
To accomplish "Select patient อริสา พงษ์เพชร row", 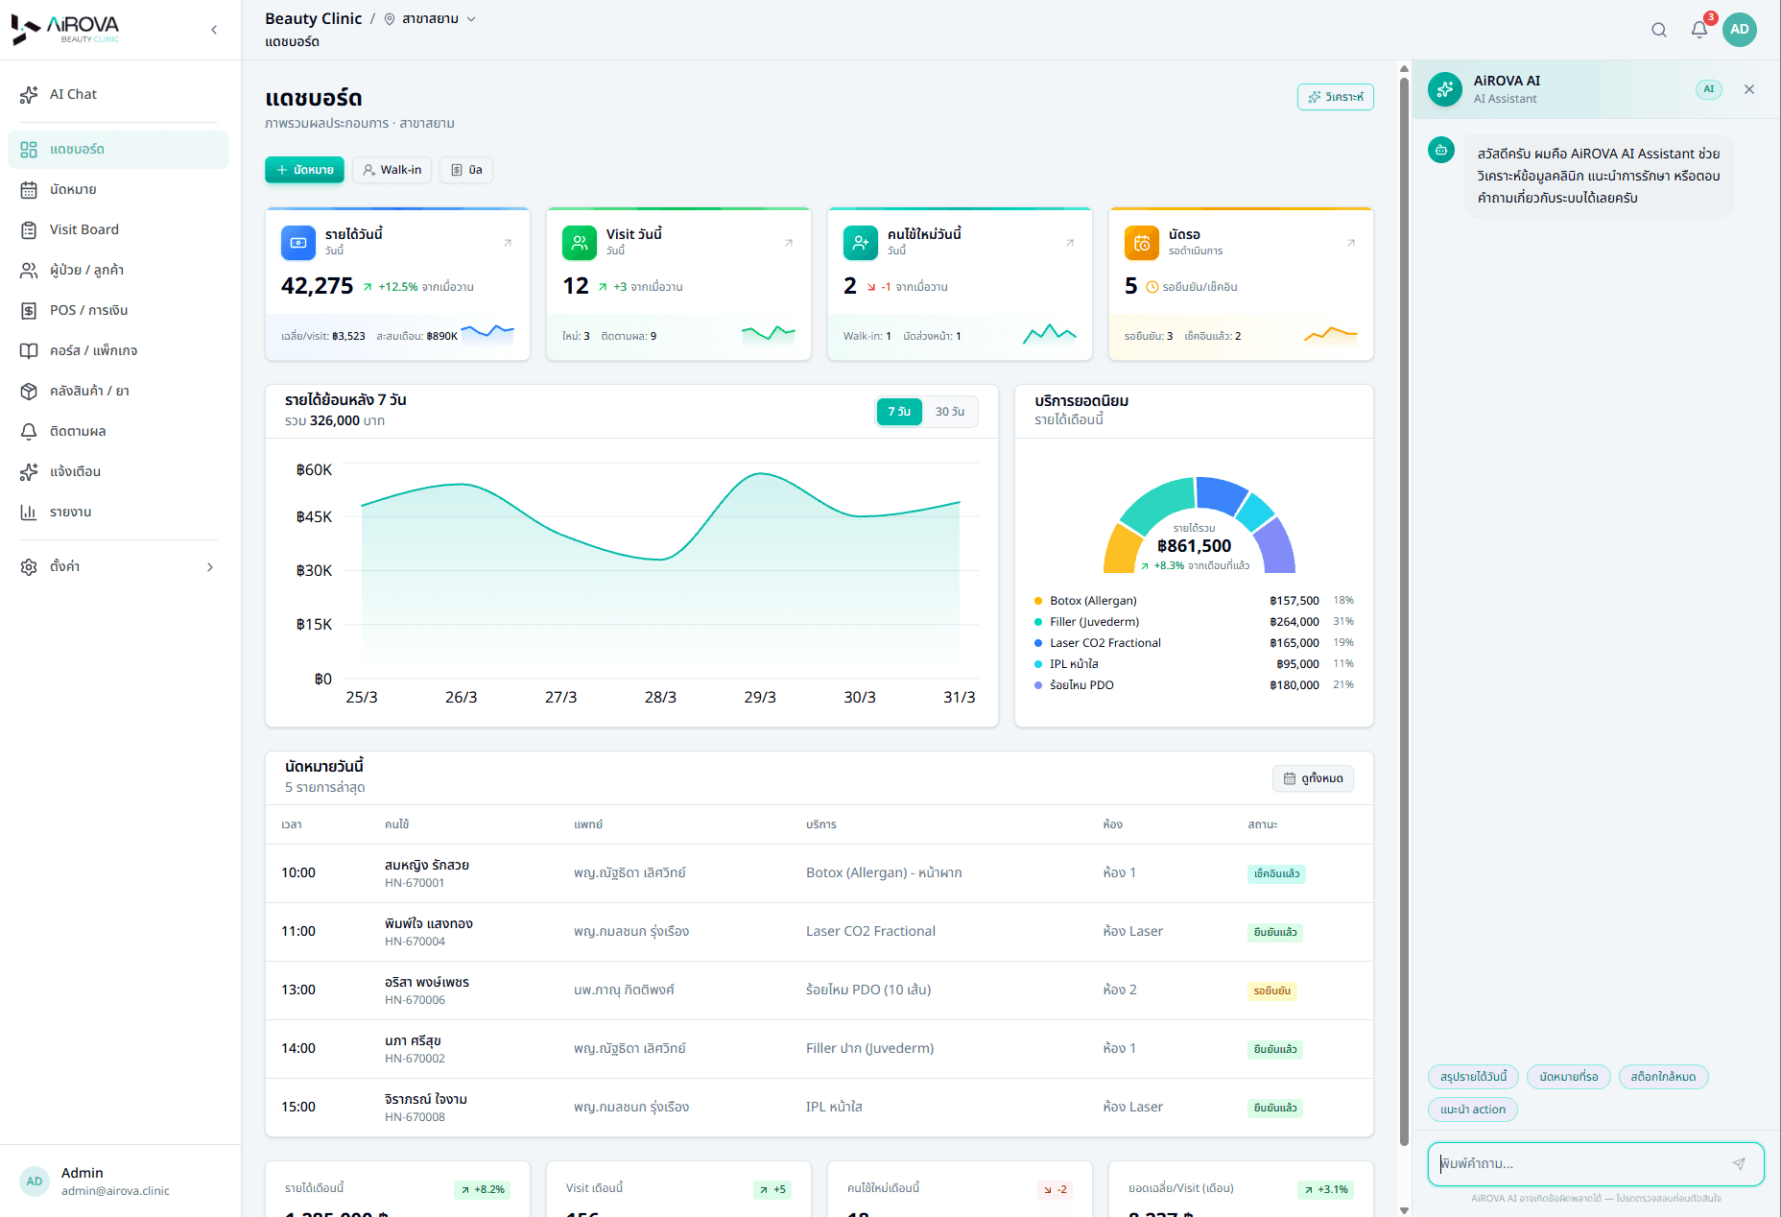I will click(819, 990).
